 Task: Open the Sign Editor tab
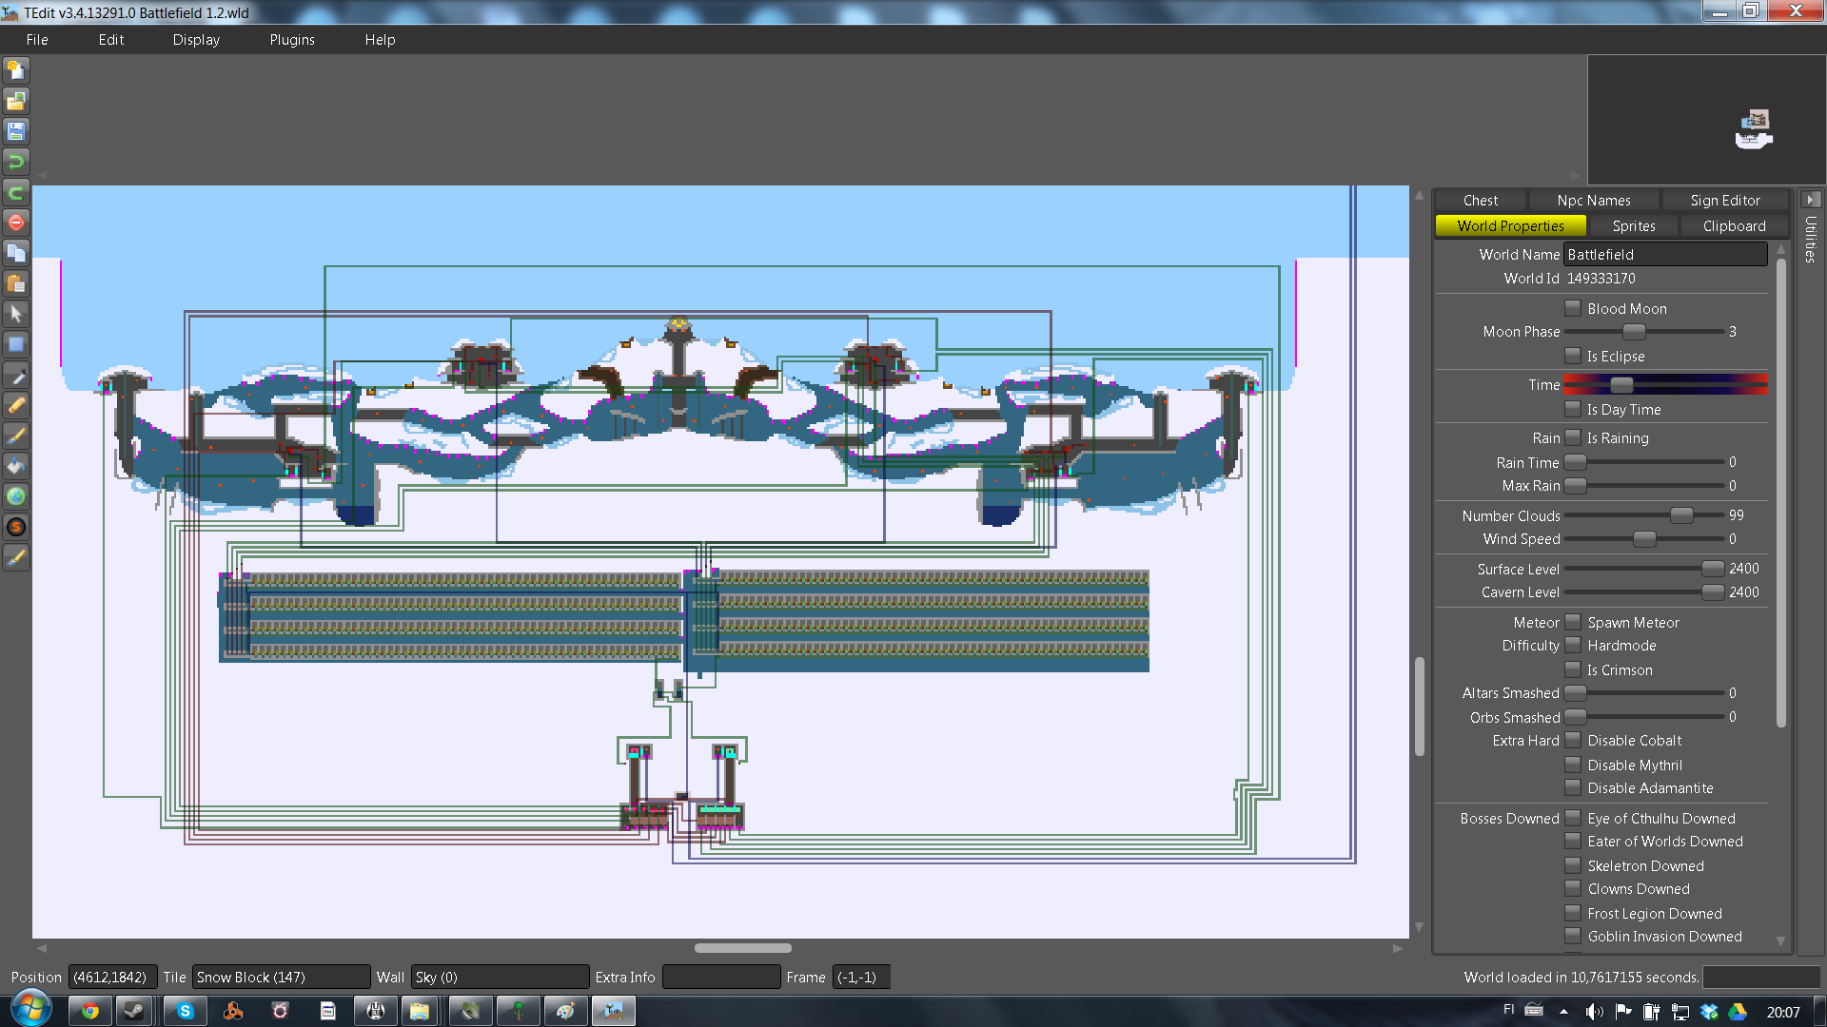[x=1724, y=201]
